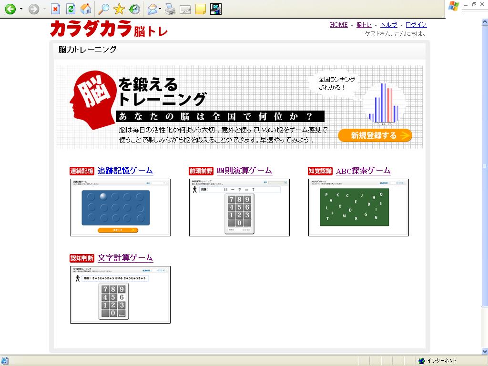Click the ABC探索ゲーム green letters thumbnail
The width and height of the screenshot is (488, 366).
click(358, 208)
